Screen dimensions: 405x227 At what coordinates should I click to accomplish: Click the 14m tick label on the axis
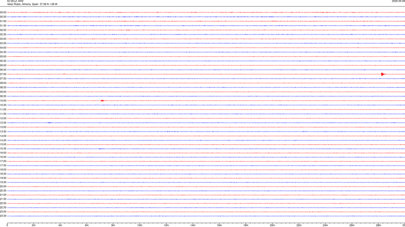(x=193, y=225)
